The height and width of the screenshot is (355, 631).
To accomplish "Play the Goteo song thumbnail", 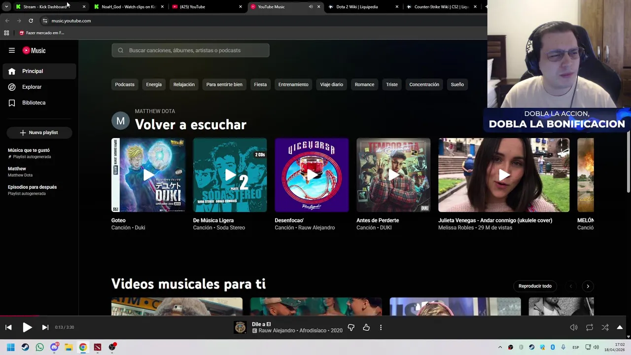I will [x=148, y=175].
